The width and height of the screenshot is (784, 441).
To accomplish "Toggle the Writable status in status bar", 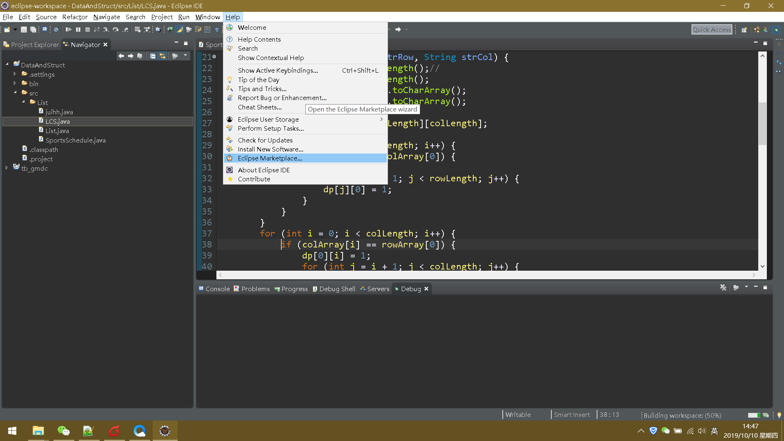I will (517, 414).
